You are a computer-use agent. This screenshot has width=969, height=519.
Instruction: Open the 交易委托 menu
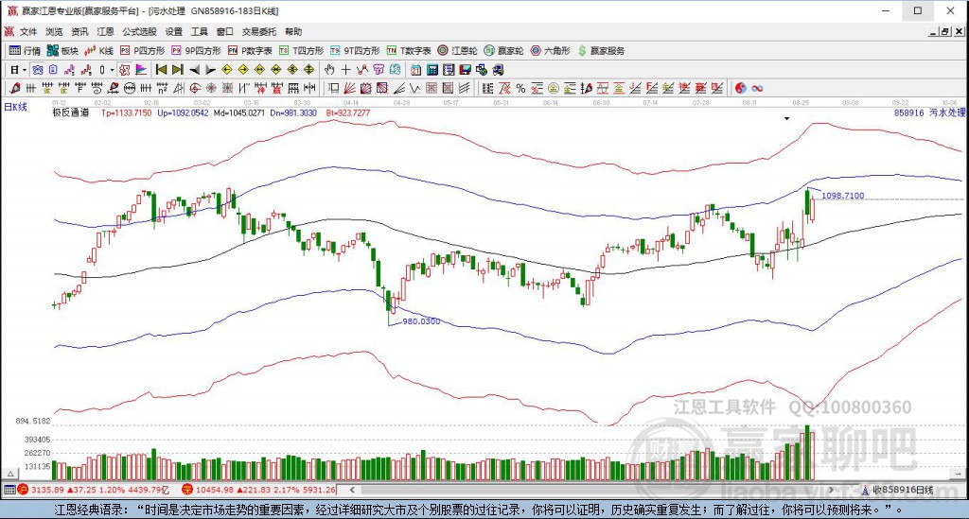[x=259, y=31]
